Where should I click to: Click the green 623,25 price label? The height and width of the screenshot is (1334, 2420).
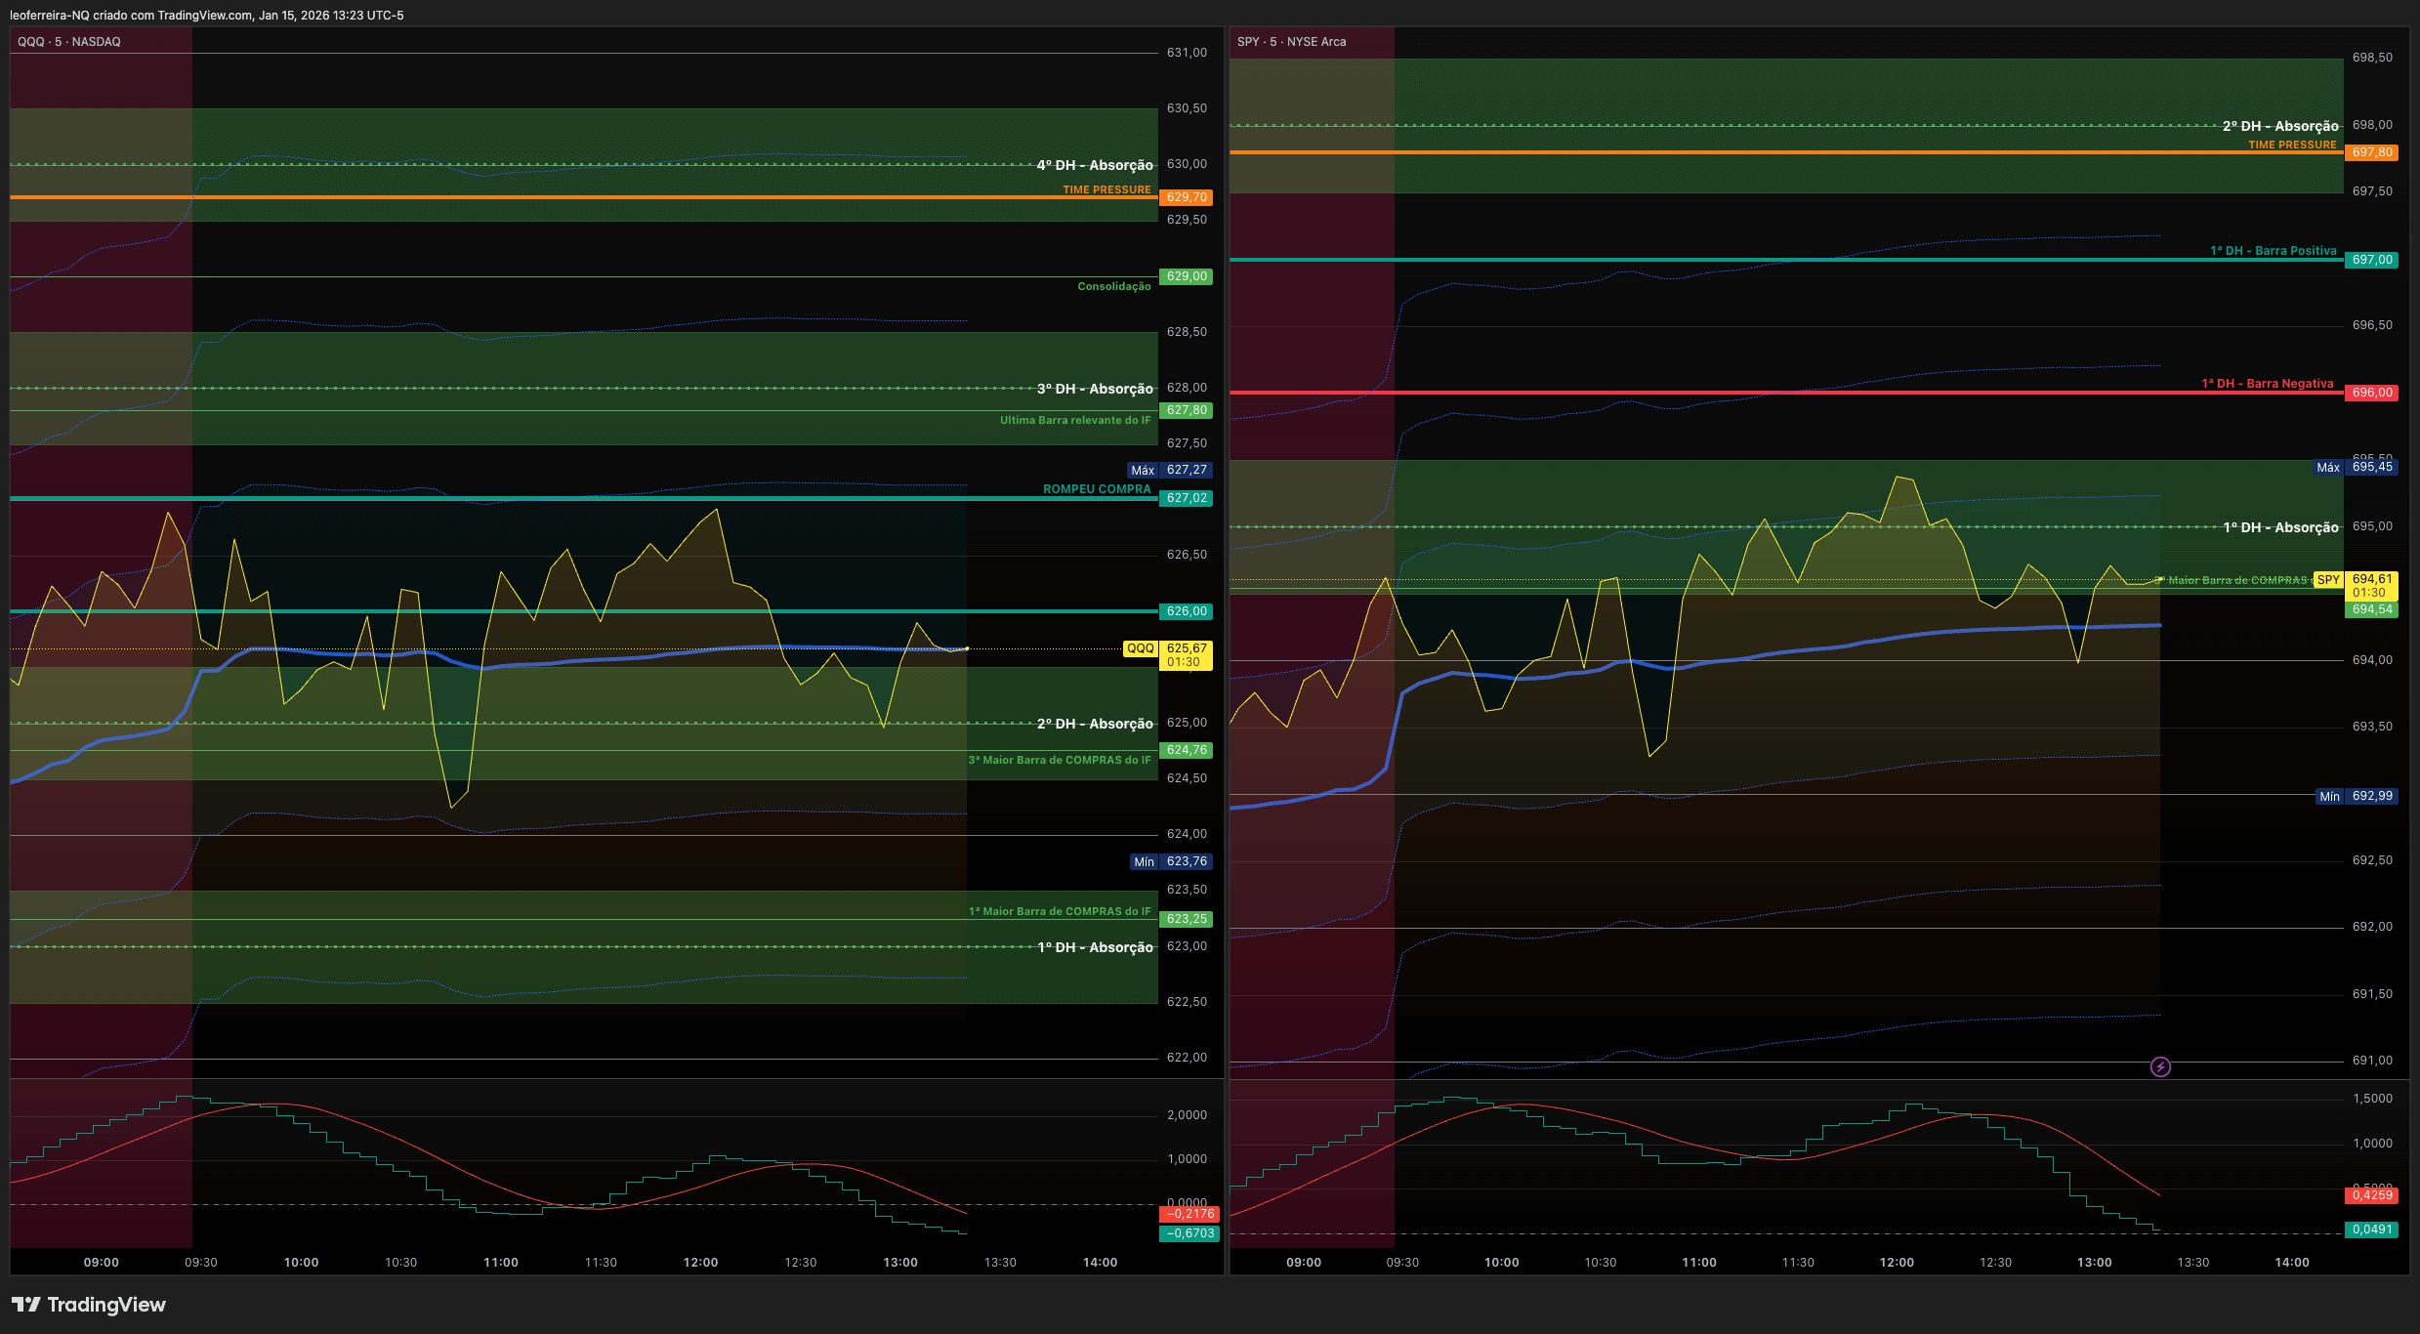[x=1187, y=919]
